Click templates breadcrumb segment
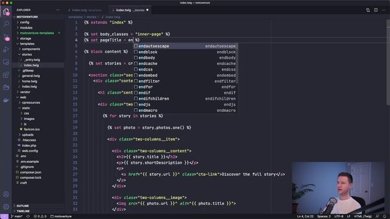 point(76,17)
